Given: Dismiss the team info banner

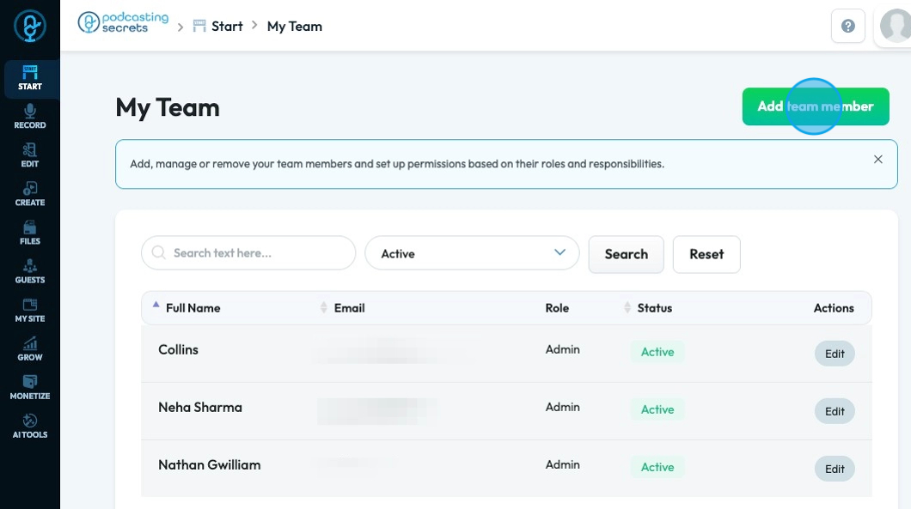Looking at the screenshot, I should [877, 160].
